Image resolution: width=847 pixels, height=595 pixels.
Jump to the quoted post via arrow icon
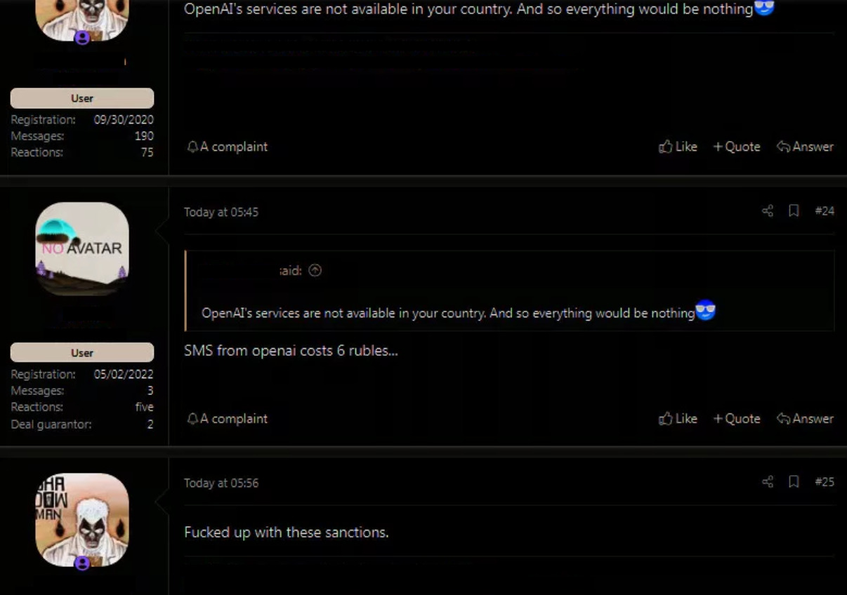coord(315,270)
